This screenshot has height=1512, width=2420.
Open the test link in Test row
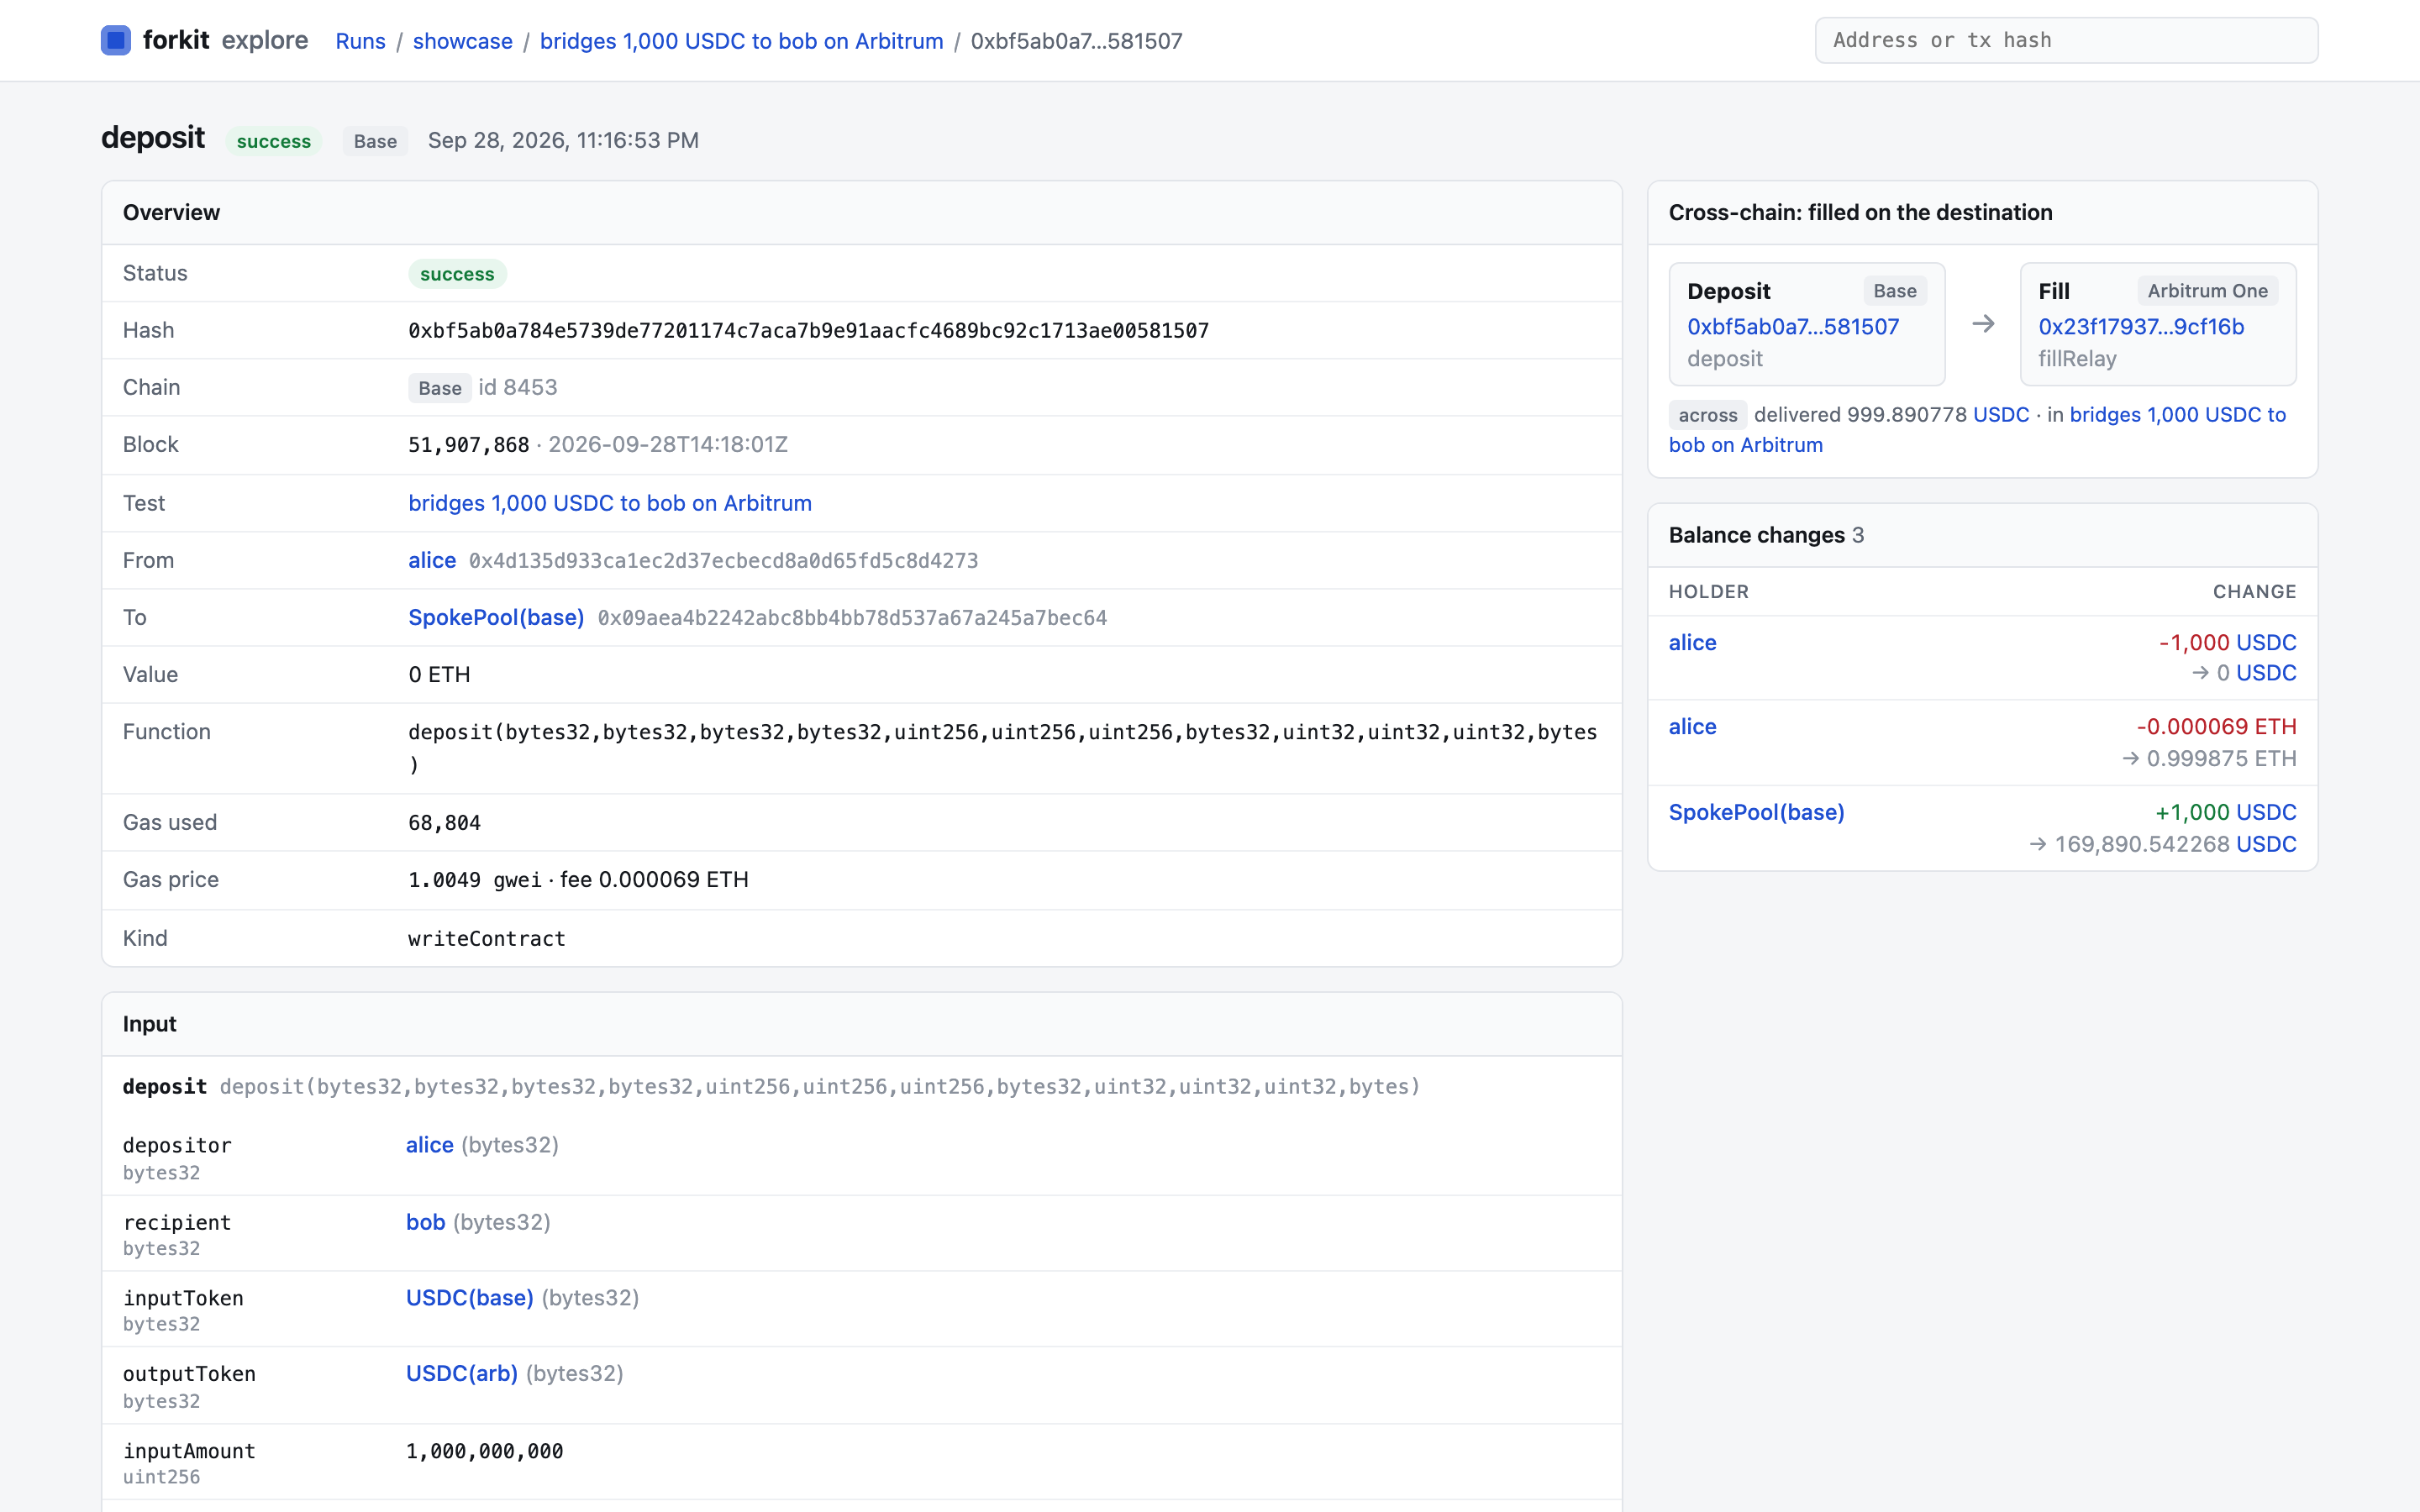(610, 503)
